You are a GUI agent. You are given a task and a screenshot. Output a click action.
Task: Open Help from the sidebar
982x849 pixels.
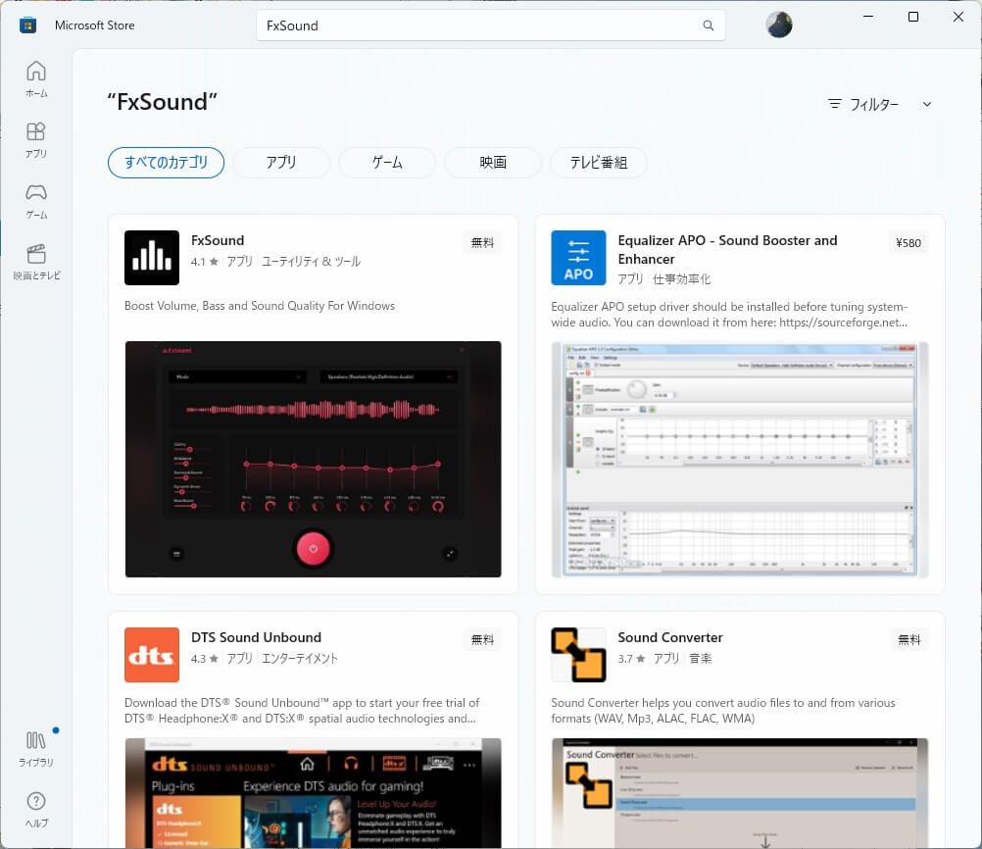36,809
